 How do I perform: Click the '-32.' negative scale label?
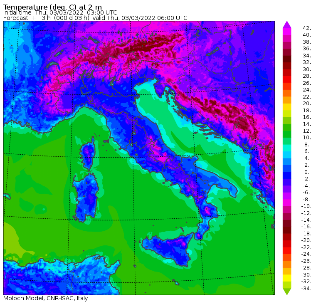click(306, 282)
